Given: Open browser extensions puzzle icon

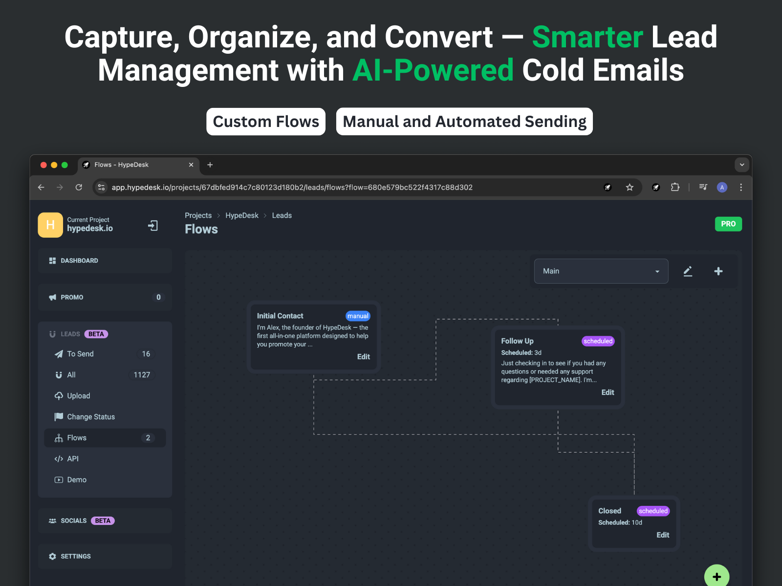Looking at the screenshot, I should (675, 188).
